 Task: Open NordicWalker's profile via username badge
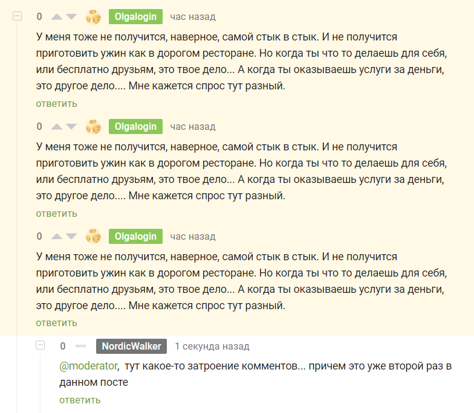point(131,347)
